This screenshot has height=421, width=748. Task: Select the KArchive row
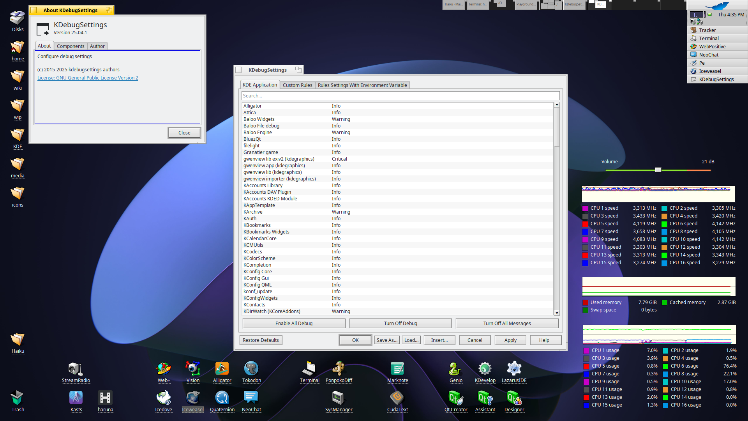[397, 212]
